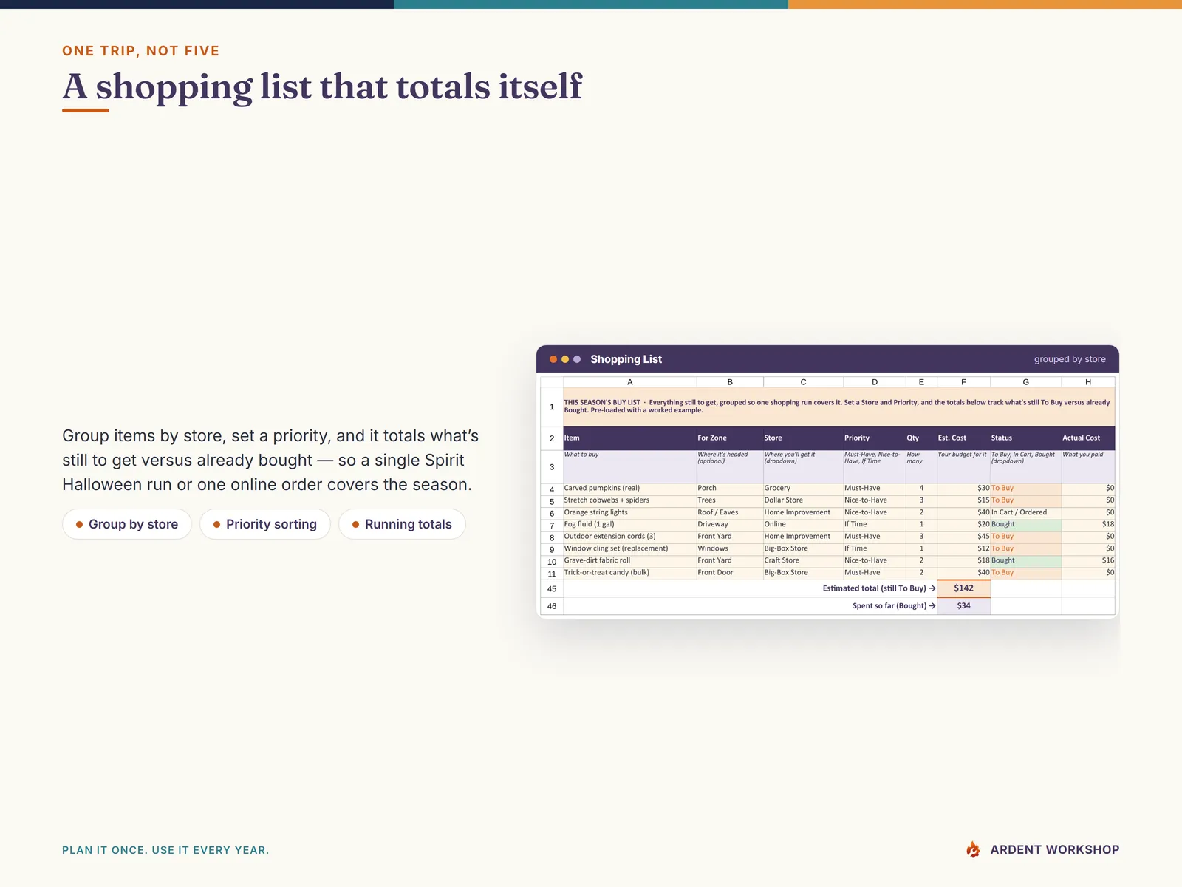1182x887 pixels.
Task: Click the 'What to buy' hint cell
Action: (629, 466)
